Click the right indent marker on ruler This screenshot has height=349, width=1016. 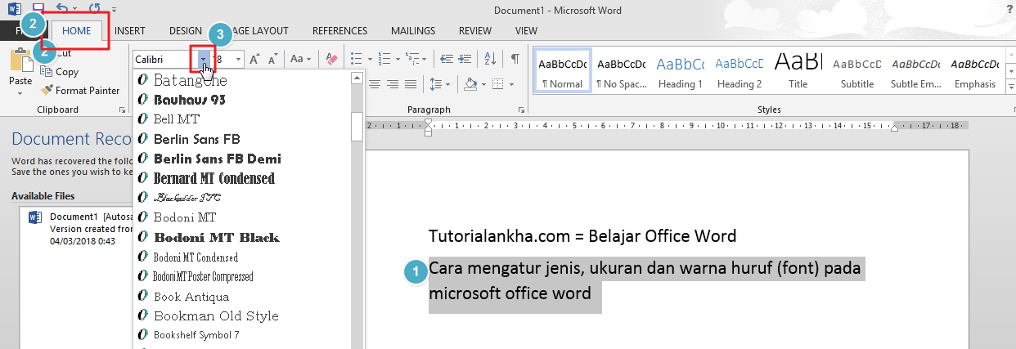894,129
